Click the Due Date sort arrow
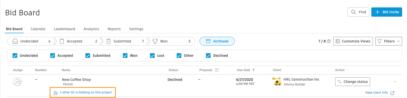The image size is (407, 98). [x=253, y=70]
